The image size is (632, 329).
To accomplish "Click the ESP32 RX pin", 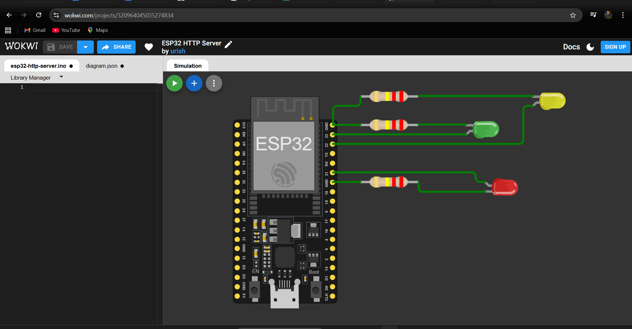I will [332, 163].
